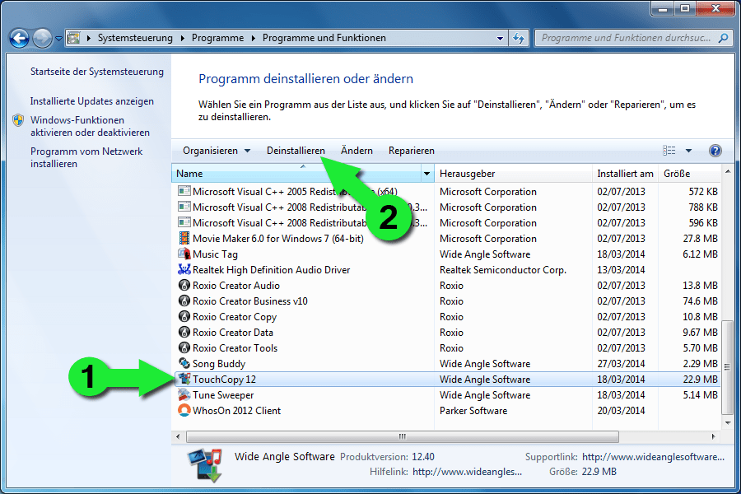
Task: Click icon of Visual C++ 2008 entry sized 788 KB
Action: click(184, 207)
